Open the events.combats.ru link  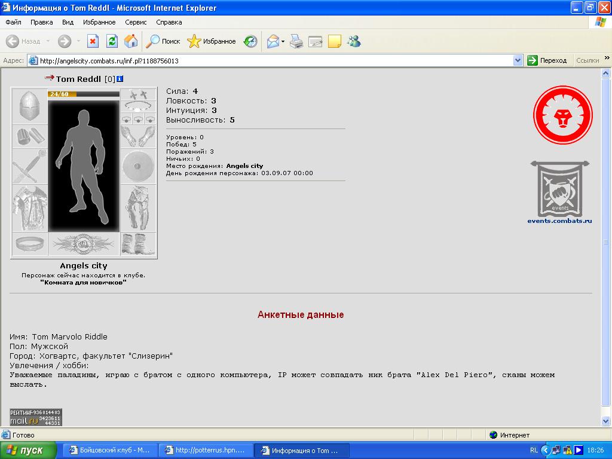click(559, 221)
